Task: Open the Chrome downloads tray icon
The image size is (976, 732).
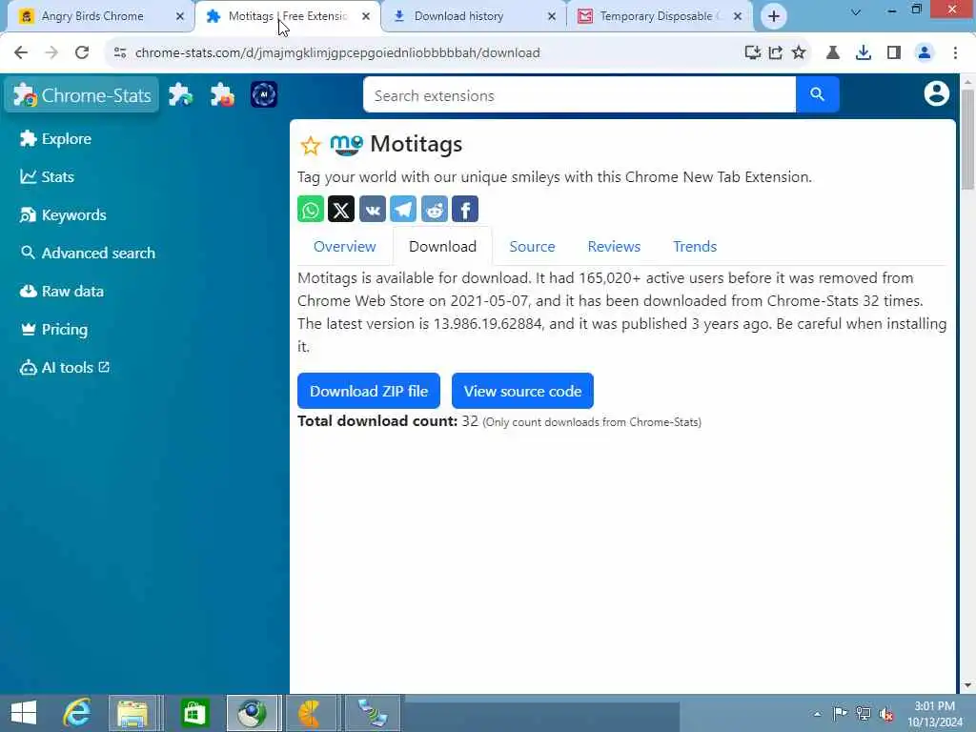Action: tap(864, 53)
